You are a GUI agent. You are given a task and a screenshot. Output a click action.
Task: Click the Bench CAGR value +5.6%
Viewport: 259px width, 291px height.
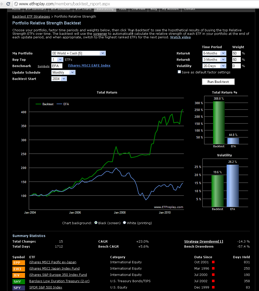143,246
